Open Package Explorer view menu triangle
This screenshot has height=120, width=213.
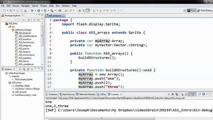pyautogui.click(x=42, y=19)
